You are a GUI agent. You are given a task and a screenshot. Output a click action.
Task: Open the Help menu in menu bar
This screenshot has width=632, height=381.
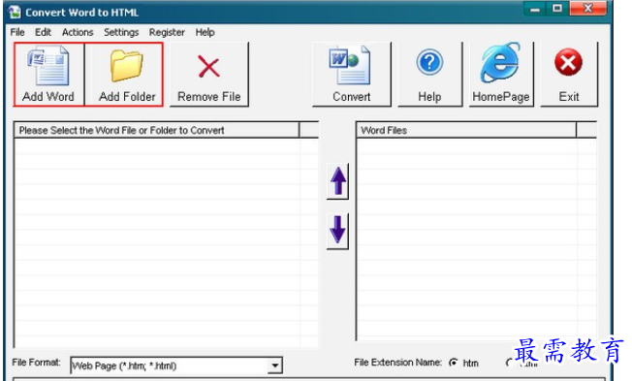[x=205, y=32]
